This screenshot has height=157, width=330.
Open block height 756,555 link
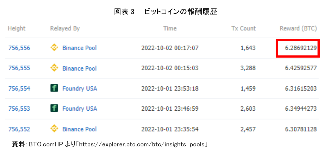tap(19, 68)
